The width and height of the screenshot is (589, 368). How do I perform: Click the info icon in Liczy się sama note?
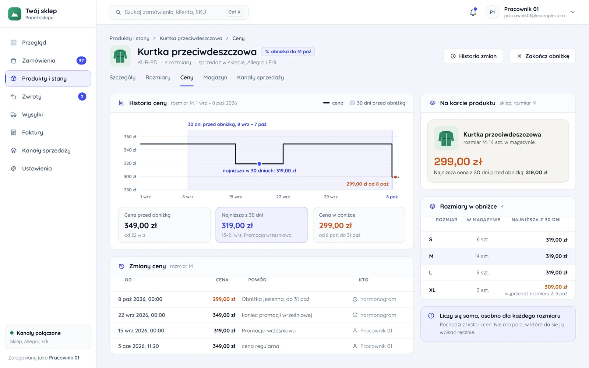(x=431, y=316)
